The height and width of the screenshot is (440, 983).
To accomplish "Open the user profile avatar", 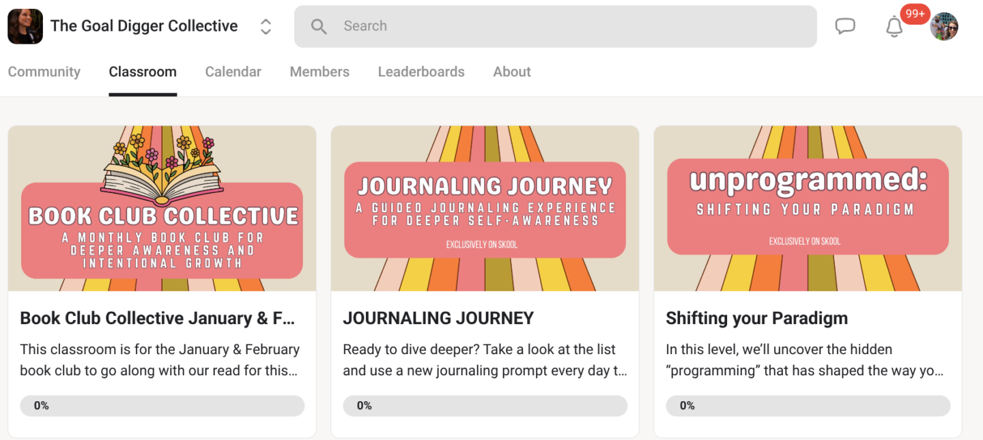I will click(944, 27).
